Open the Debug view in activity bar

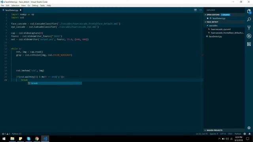tap(249, 36)
